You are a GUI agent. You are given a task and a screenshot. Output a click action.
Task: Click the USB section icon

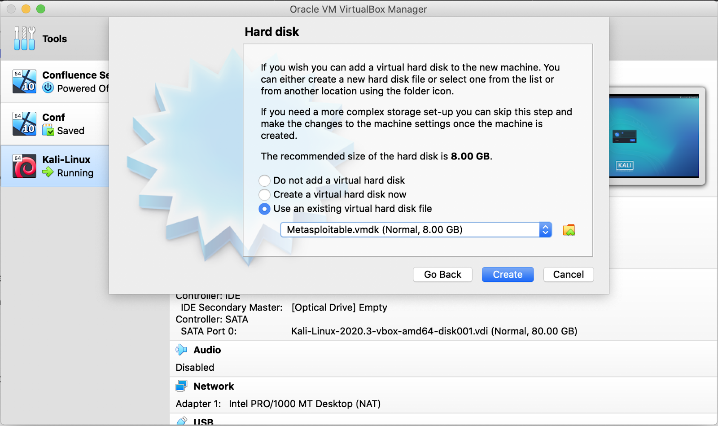coord(181,421)
